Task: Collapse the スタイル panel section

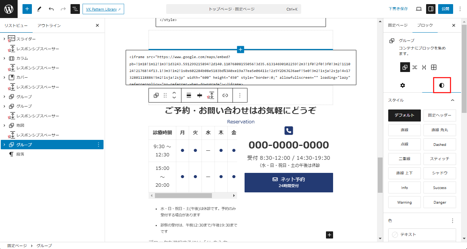Action: coord(452,100)
